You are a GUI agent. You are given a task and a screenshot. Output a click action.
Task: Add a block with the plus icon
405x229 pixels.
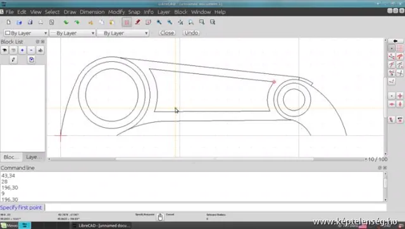click(x=23, y=50)
